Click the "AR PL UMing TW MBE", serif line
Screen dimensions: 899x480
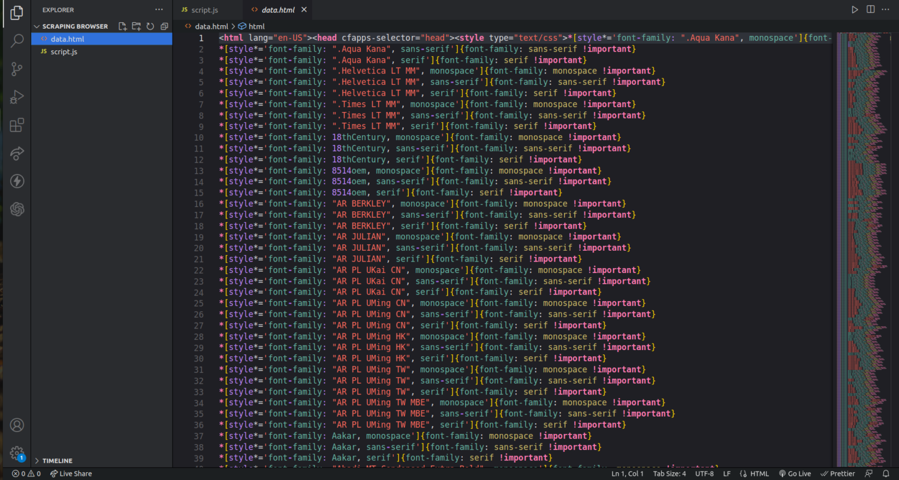click(423, 424)
